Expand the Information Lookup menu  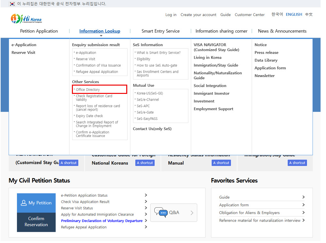(100, 31)
